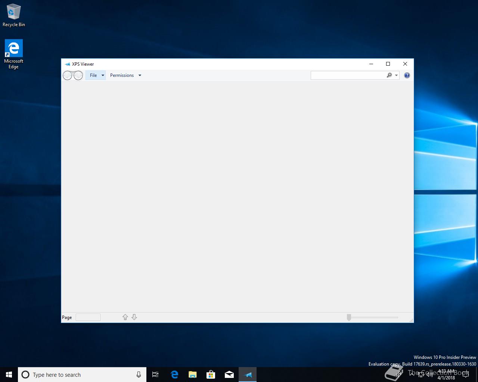
Task: Click the taskbar search box
Action: tap(82, 375)
